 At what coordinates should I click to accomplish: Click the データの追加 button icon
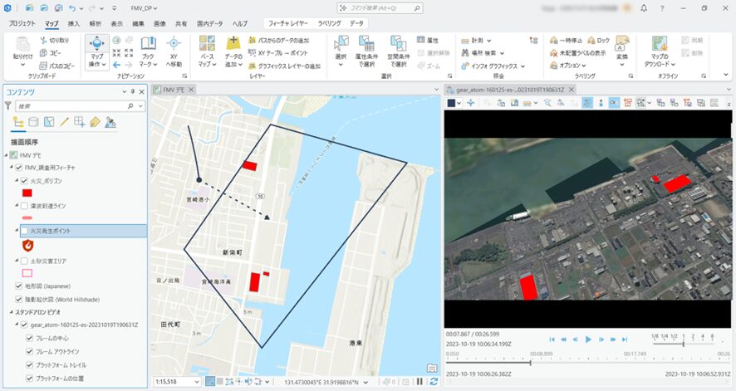[233, 51]
